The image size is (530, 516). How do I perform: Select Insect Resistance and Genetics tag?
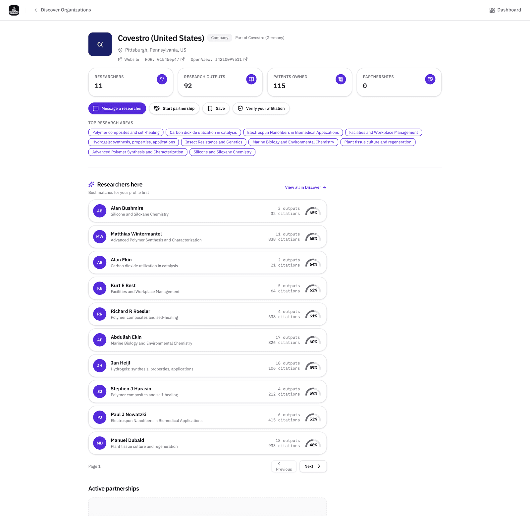click(x=214, y=142)
